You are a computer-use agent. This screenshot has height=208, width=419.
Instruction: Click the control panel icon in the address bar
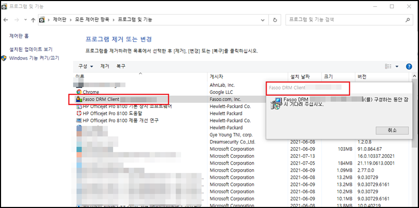pos(42,20)
